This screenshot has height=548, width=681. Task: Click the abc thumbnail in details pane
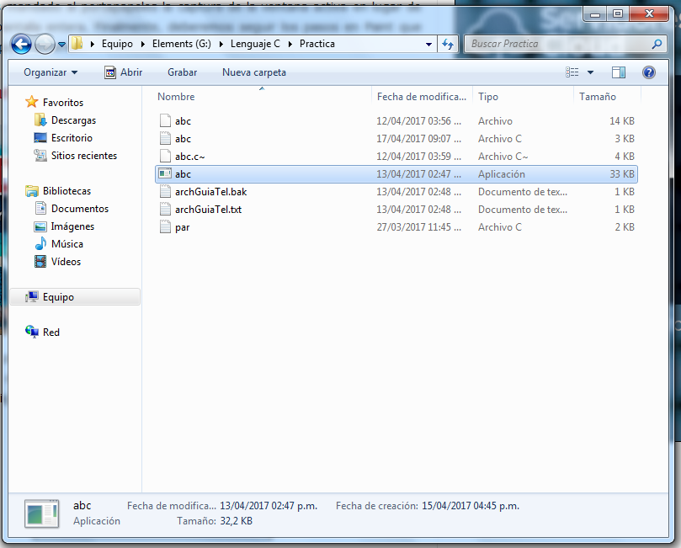coord(42,513)
